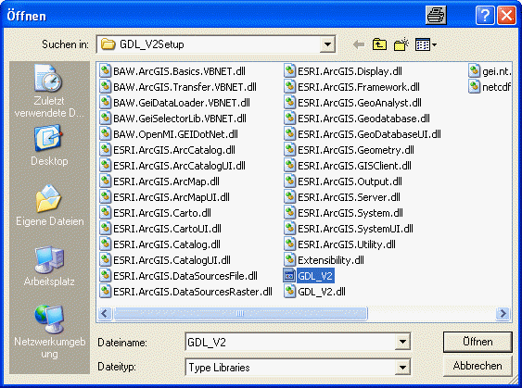Open the view menu icon

[x=426, y=44]
